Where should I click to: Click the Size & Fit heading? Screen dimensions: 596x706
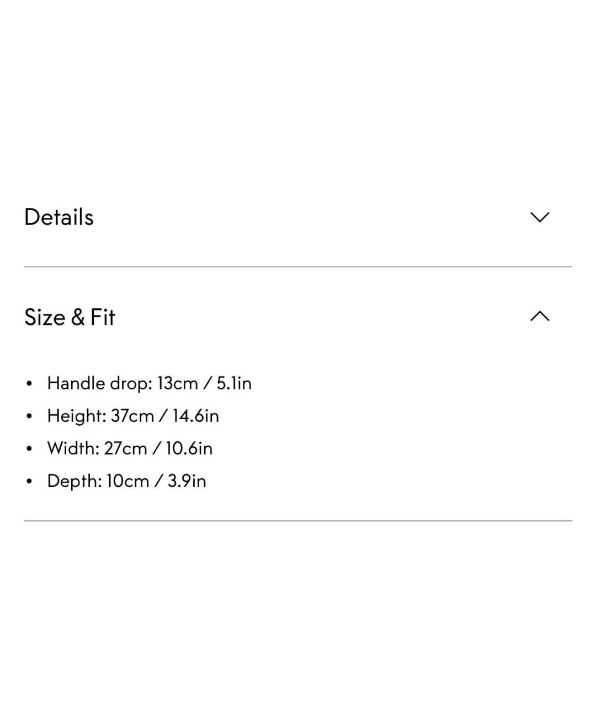(x=70, y=317)
